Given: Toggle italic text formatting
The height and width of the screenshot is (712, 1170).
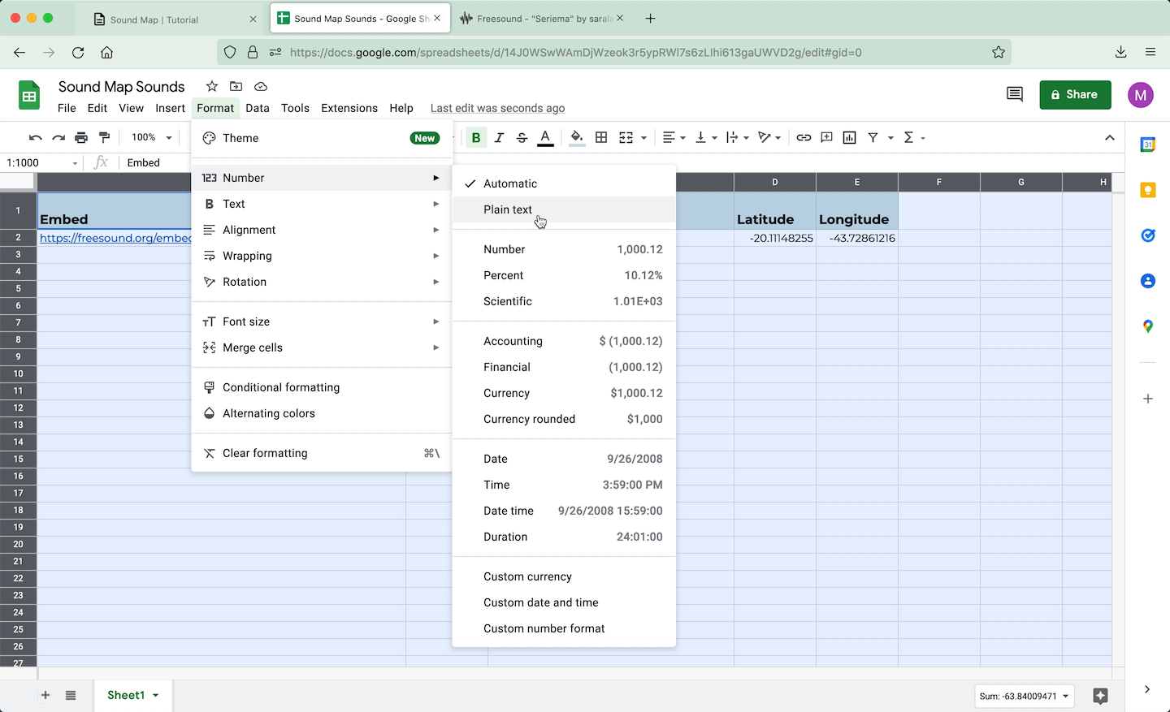Looking at the screenshot, I should click(x=499, y=138).
